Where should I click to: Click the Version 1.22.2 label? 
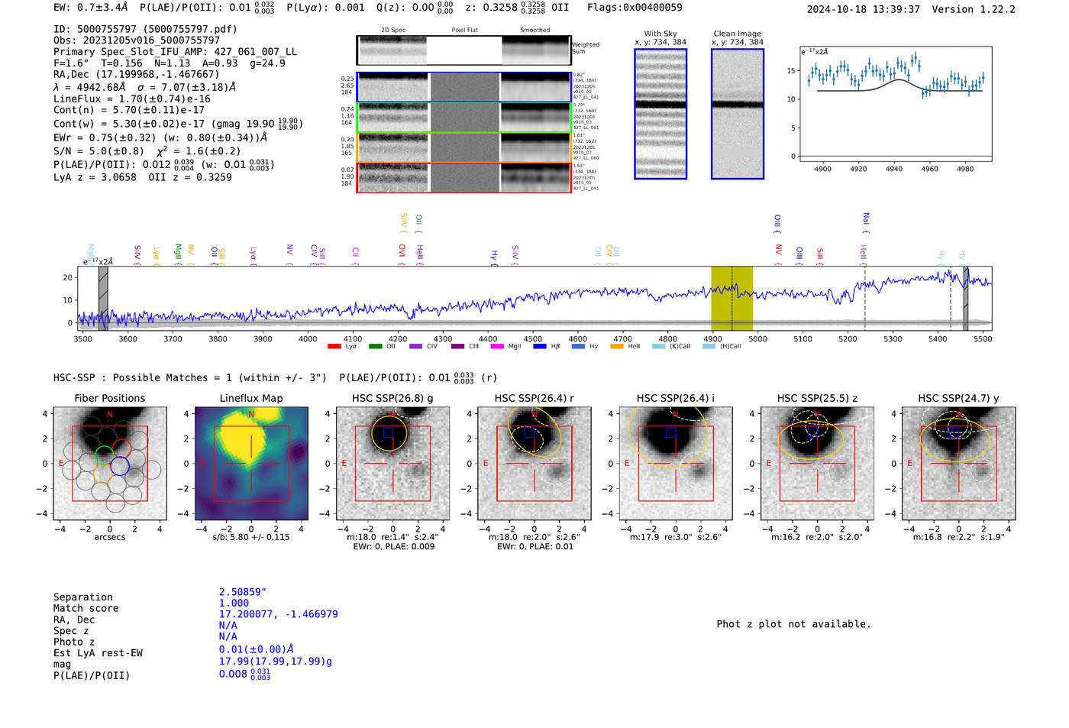(x=974, y=9)
